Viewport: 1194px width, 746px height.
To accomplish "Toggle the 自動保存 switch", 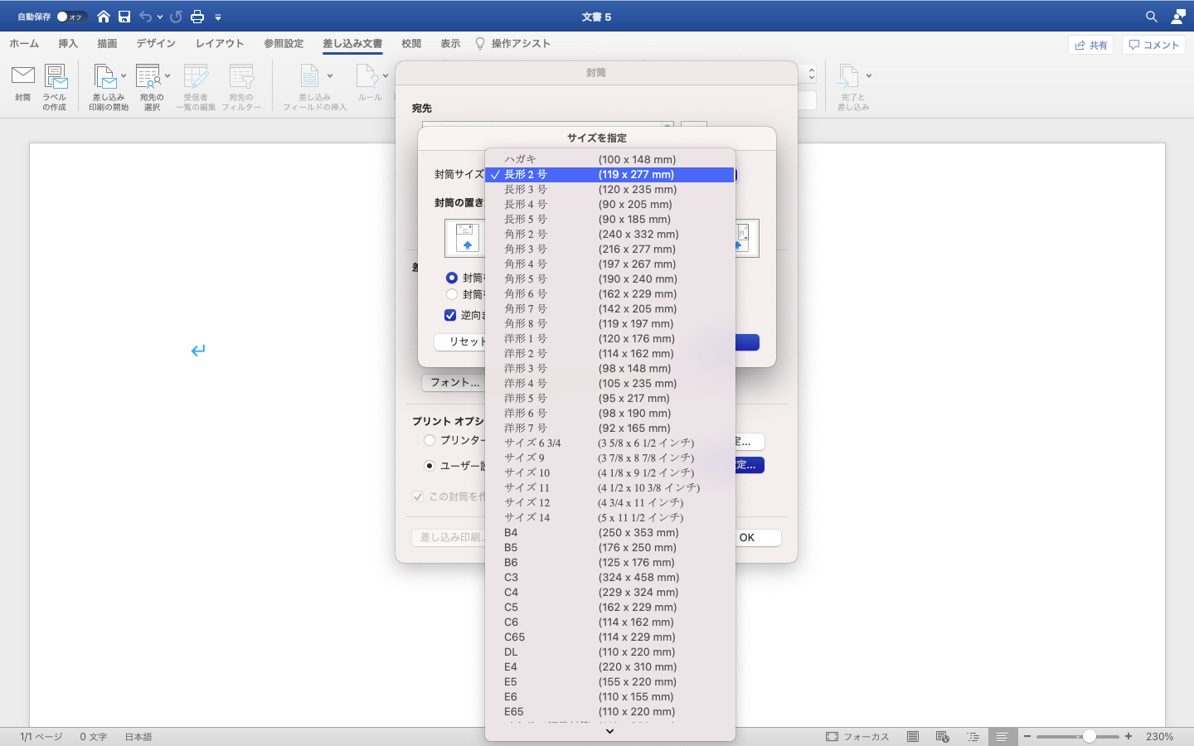I will coord(71,17).
